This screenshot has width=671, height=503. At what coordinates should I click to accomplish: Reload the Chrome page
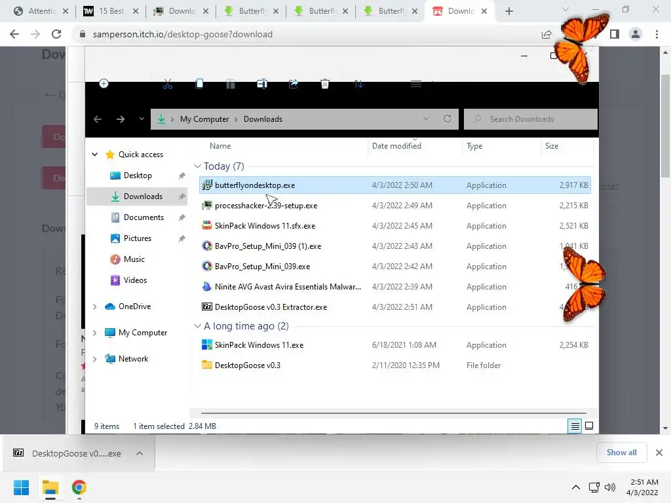tap(56, 34)
